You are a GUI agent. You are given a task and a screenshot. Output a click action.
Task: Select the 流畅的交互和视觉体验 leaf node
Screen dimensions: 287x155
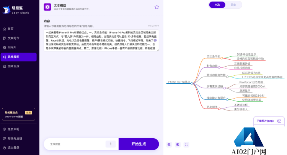click(x=250, y=59)
